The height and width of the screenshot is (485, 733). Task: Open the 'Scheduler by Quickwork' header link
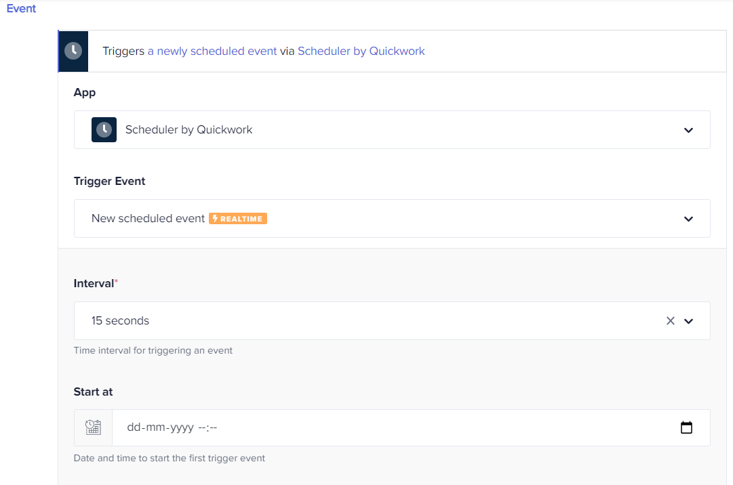(361, 51)
